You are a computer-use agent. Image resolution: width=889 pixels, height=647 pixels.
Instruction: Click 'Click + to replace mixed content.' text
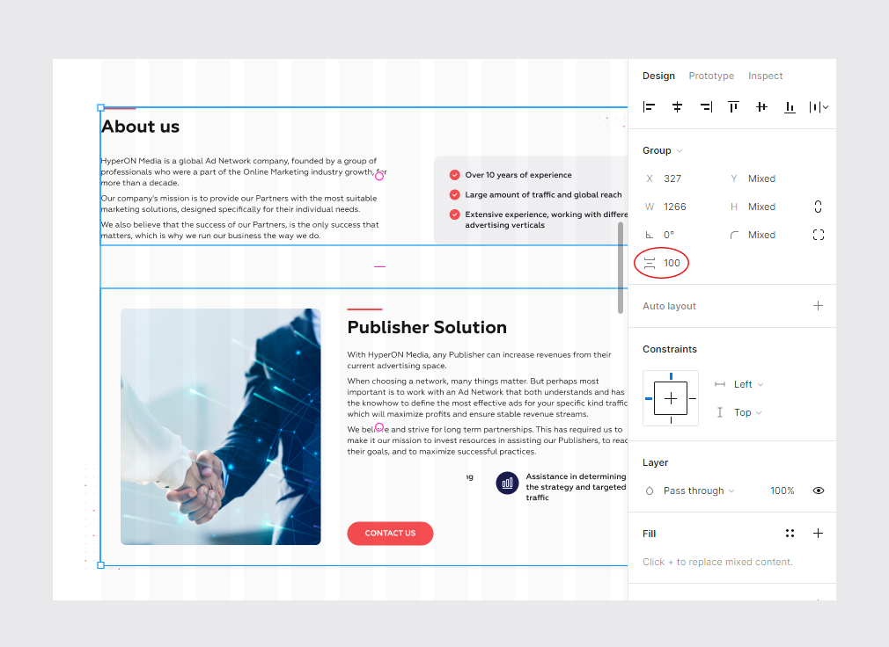[717, 562]
